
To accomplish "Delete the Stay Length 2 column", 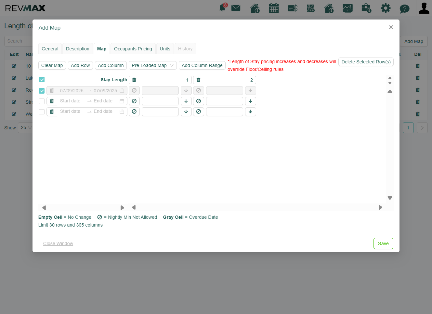I will 199,80.
